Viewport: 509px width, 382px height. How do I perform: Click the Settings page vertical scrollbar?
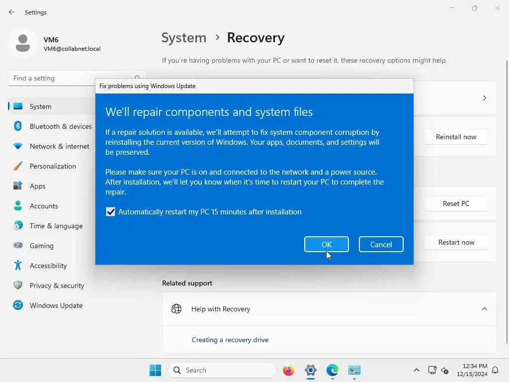point(507,201)
